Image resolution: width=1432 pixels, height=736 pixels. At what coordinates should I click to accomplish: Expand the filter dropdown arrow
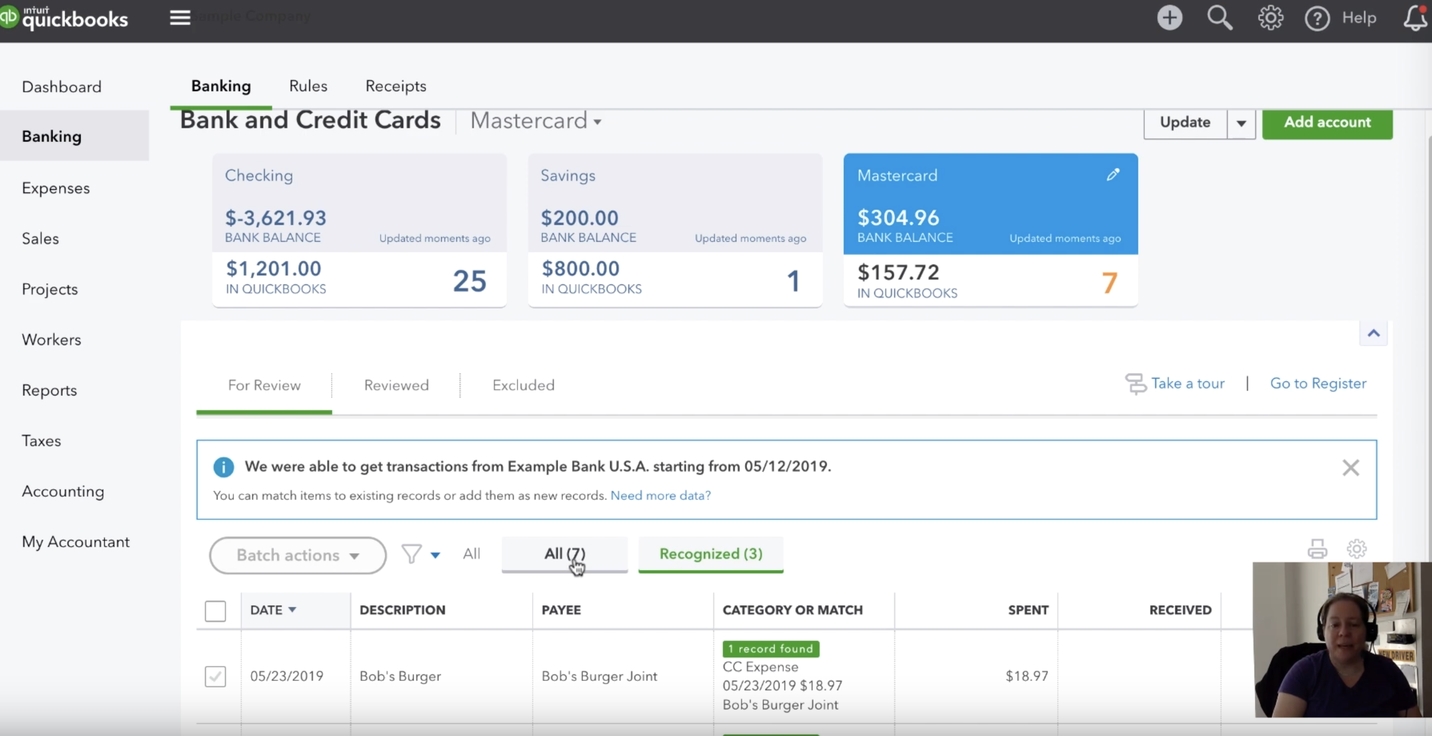[x=435, y=555]
